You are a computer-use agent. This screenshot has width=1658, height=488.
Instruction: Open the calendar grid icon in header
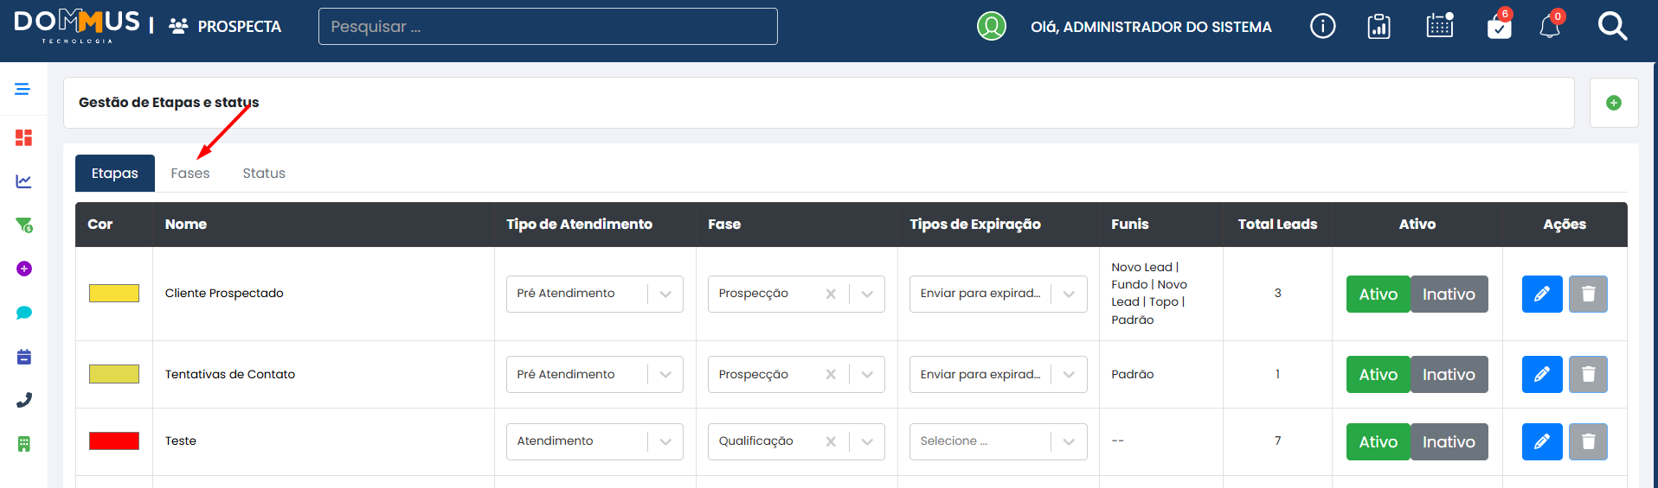[x=1440, y=25]
